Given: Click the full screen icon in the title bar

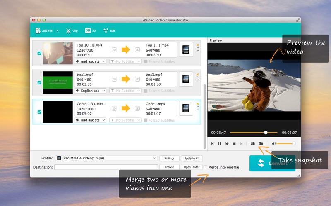Looking at the screenshot, I should (x=298, y=20).
